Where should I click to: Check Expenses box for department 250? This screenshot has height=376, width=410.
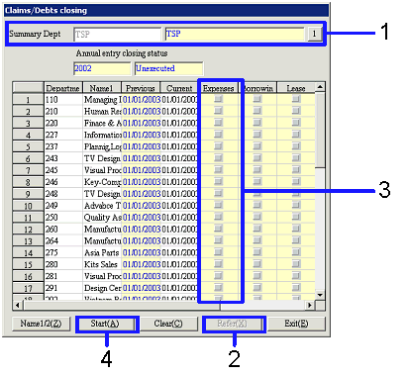[218, 217]
